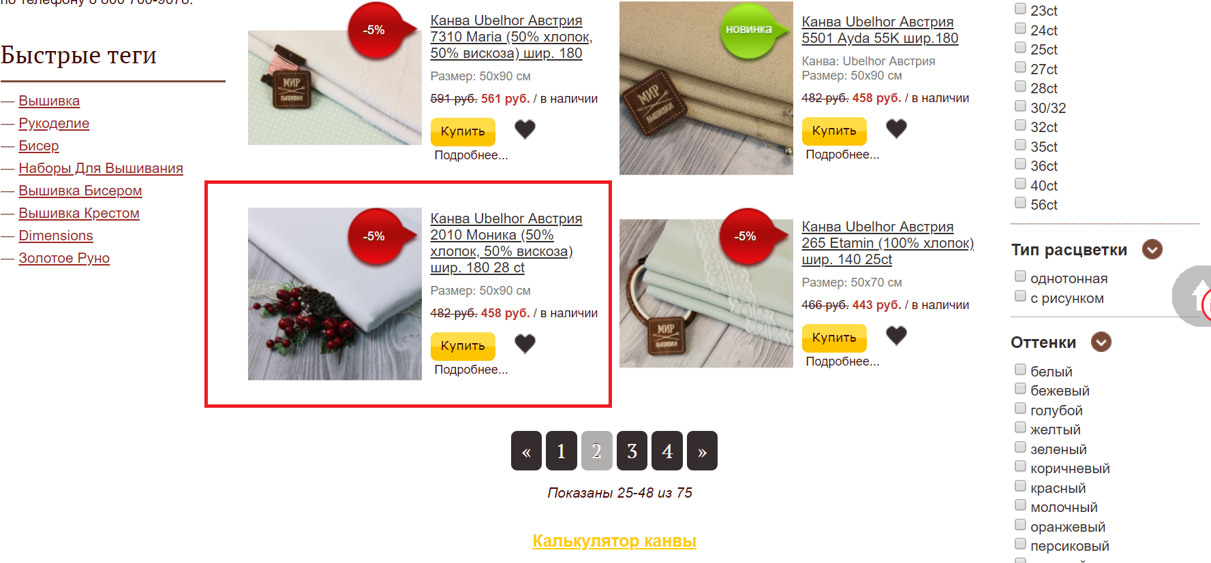Tick the голубой shade checkbox
This screenshot has height=563, width=1211.
1020,408
